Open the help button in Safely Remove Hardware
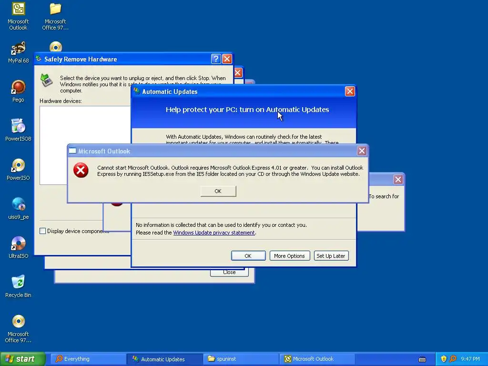The height and width of the screenshot is (366, 488). [x=216, y=59]
